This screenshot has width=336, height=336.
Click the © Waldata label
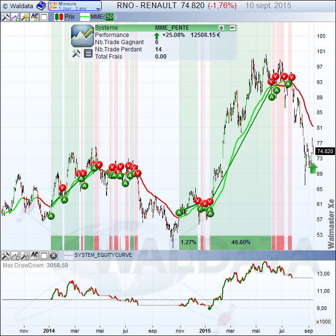[x=18, y=6]
